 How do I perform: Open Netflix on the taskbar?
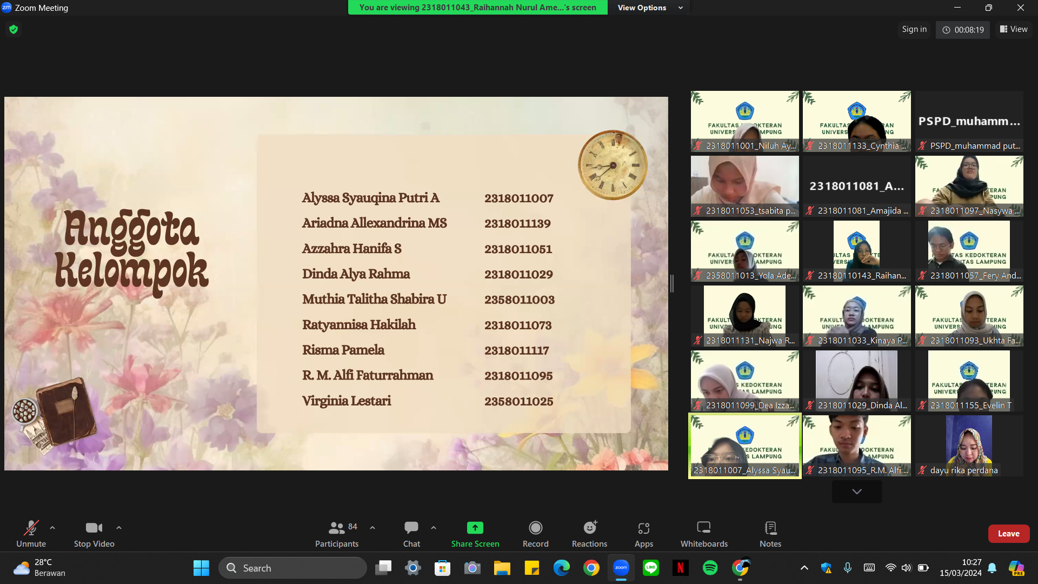point(681,568)
